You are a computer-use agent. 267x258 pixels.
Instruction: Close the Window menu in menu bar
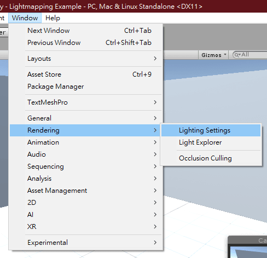[25, 18]
